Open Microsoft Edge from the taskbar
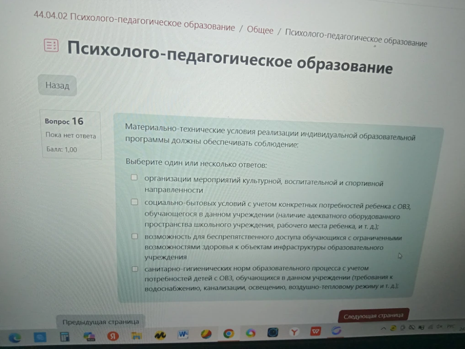465x349 pixels. (14, 338)
